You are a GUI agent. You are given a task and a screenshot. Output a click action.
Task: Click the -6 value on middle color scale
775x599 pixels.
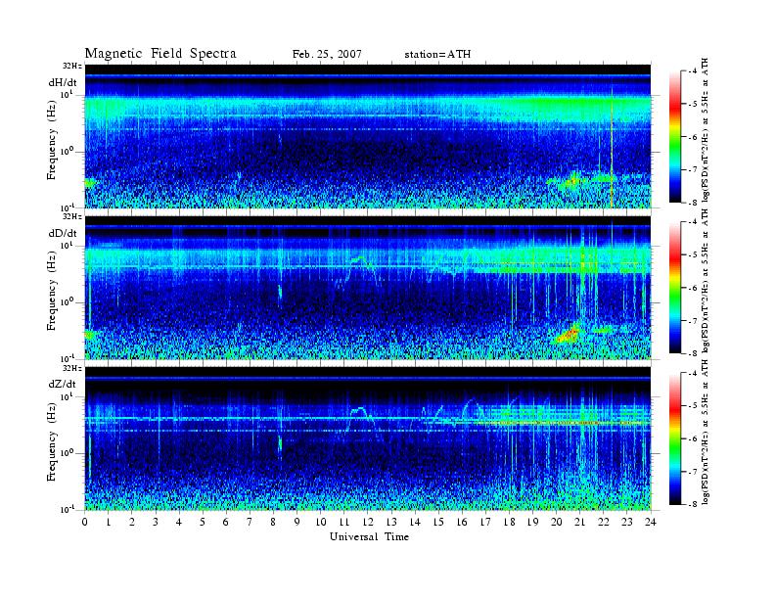693,288
